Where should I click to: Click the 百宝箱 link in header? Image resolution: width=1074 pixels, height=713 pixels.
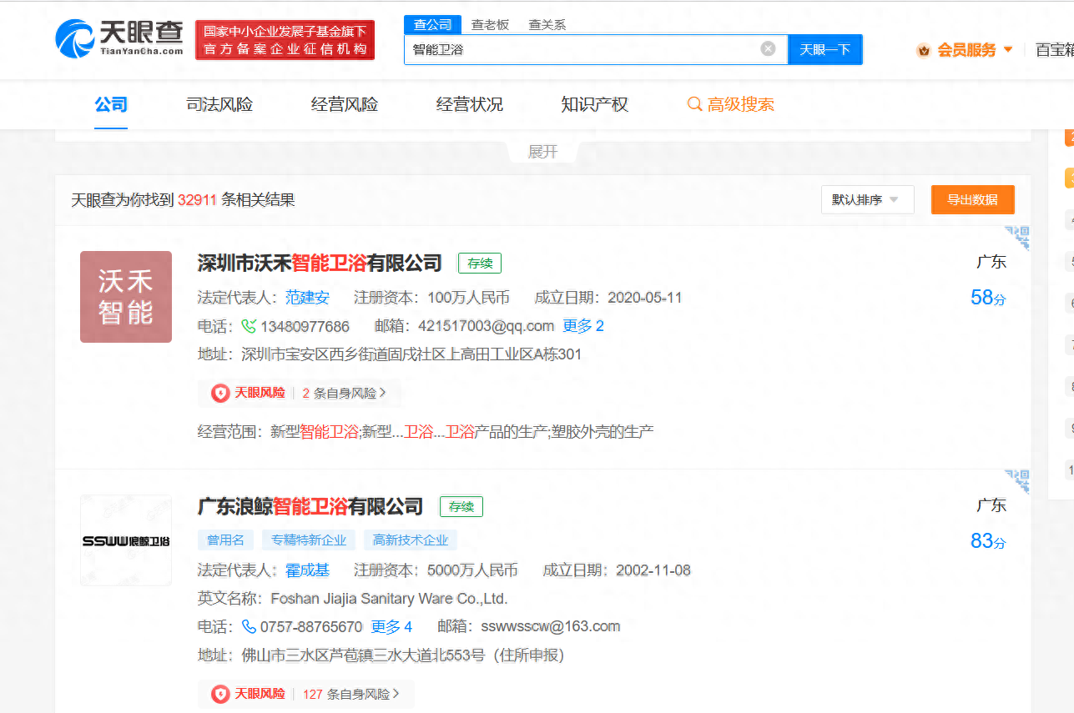(x=1055, y=50)
